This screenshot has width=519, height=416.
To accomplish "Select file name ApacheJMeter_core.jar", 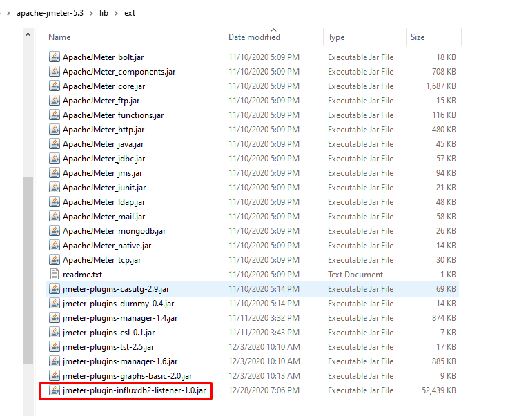I will [104, 86].
